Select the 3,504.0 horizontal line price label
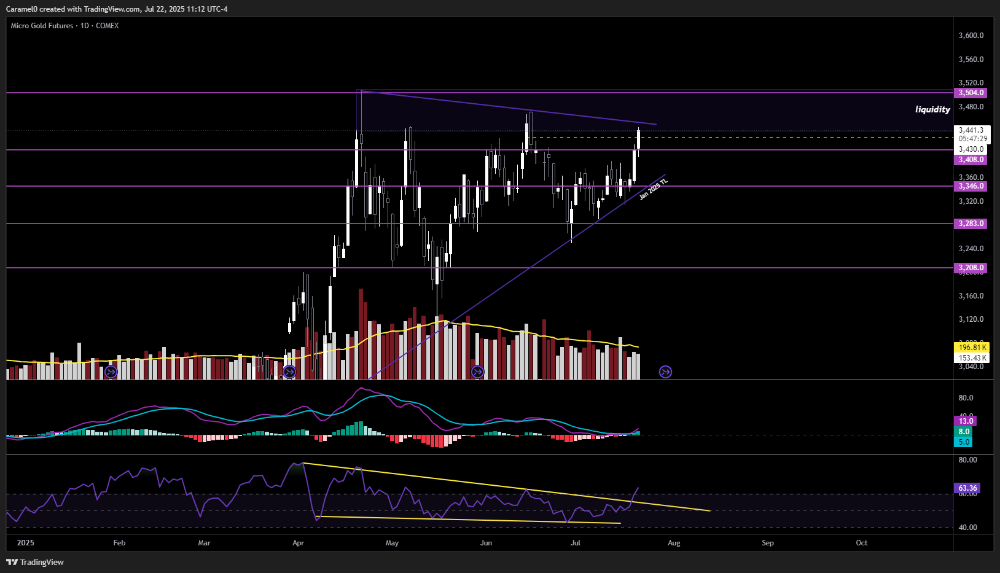 coord(971,93)
